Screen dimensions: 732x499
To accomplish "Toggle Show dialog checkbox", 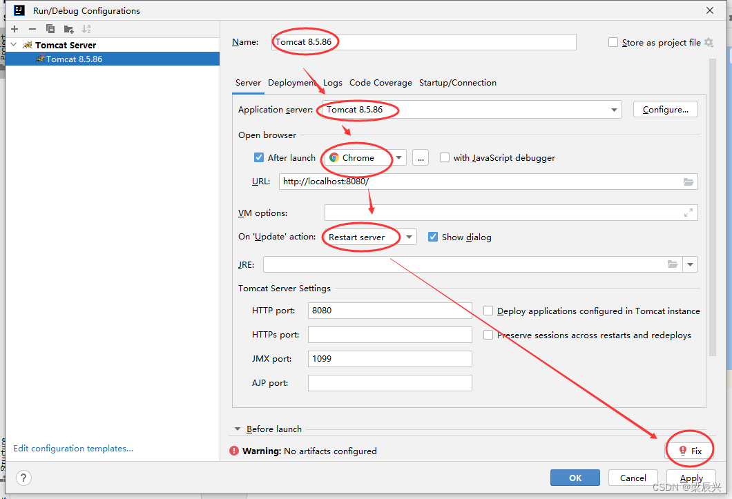I will tap(433, 237).
